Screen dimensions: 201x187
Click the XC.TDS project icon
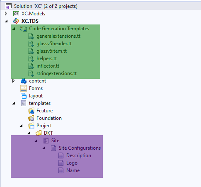pyautogui.click(x=16, y=21)
